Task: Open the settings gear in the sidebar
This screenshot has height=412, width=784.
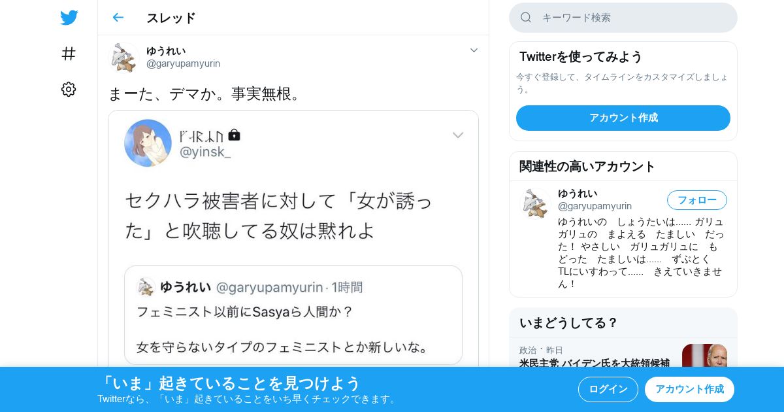Action: click(69, 90)
